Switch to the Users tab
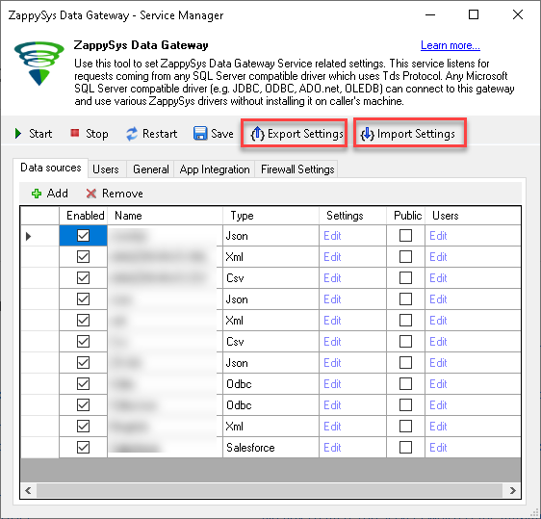This screenshot has width=541, height=519. point(106,169)
